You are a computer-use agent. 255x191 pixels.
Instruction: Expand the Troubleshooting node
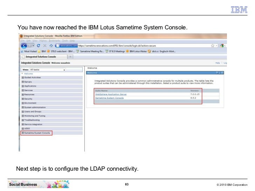[23, 120]
